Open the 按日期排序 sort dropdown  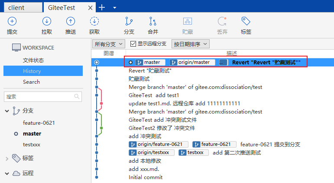(191, 44)
